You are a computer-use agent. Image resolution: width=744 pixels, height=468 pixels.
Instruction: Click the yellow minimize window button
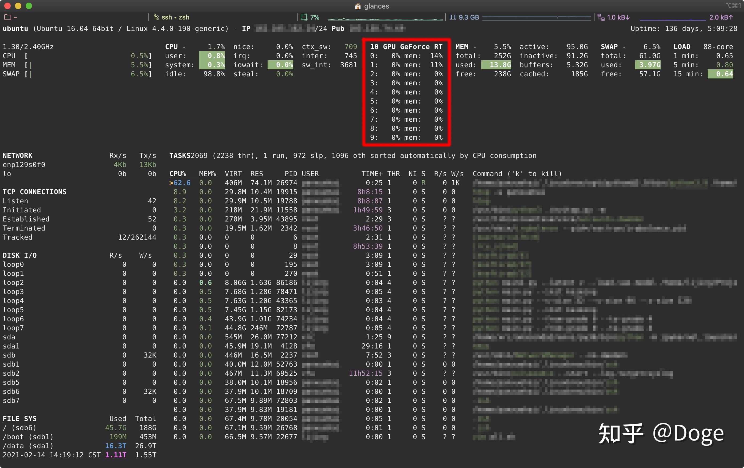18,6
